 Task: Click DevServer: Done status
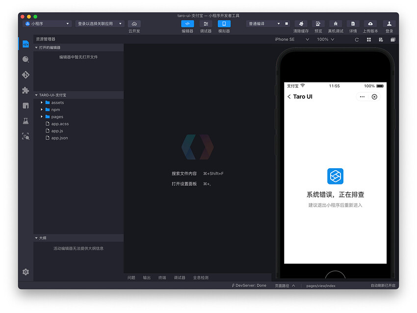[x=249, y=286]
